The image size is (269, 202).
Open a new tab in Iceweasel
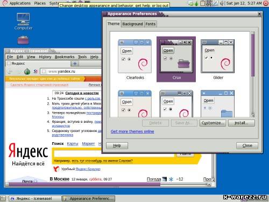(x=75, y=64)
